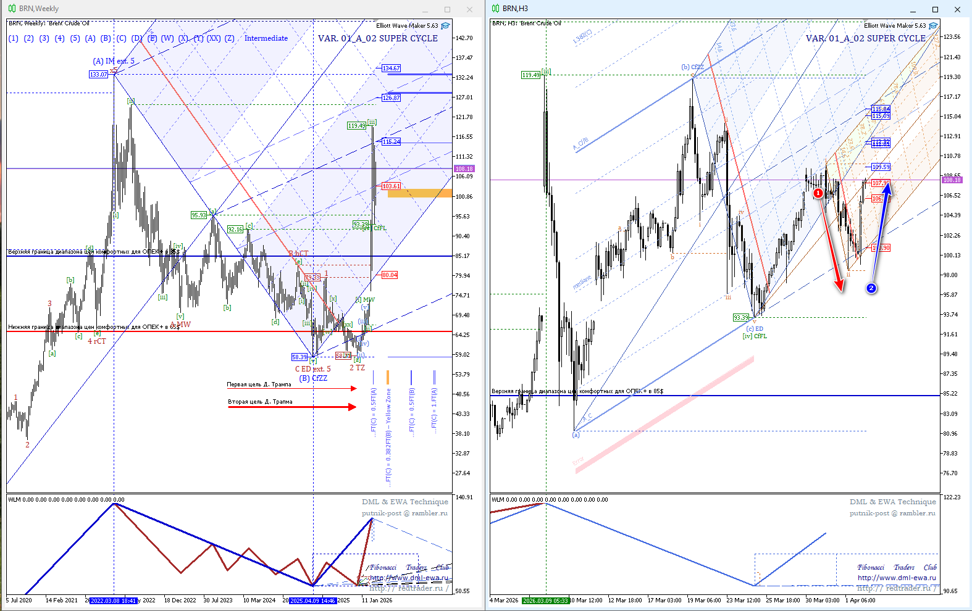The image size is (972, 611).
Task: Click the orange Yellow Zone rectangle
Action: click(x=419, y=193)
